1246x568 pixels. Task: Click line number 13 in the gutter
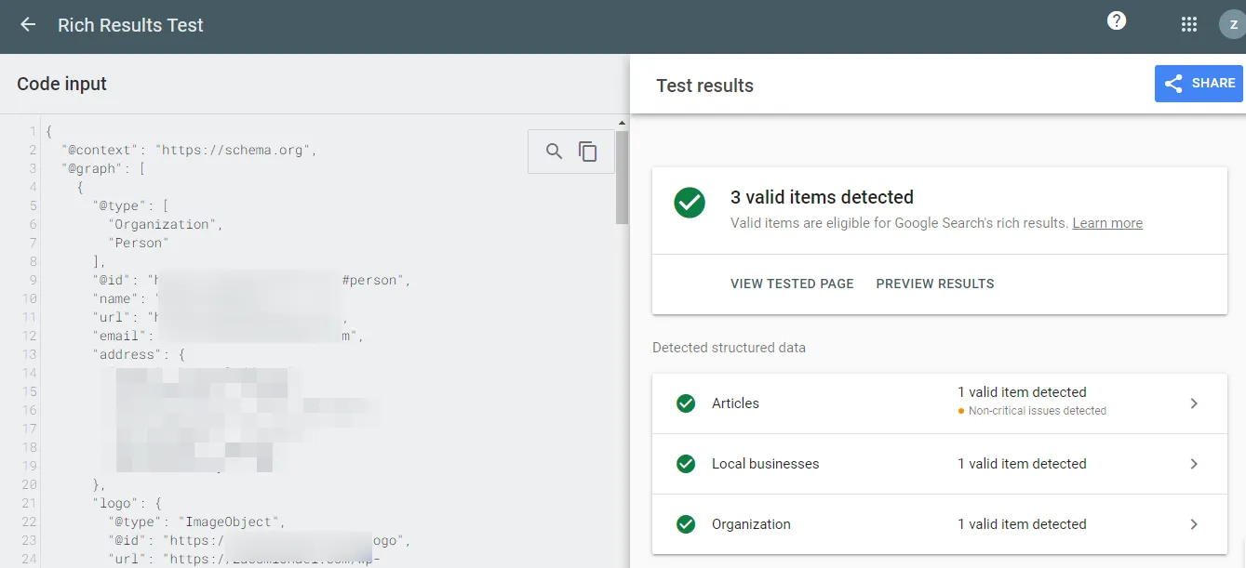pos(28,354)
